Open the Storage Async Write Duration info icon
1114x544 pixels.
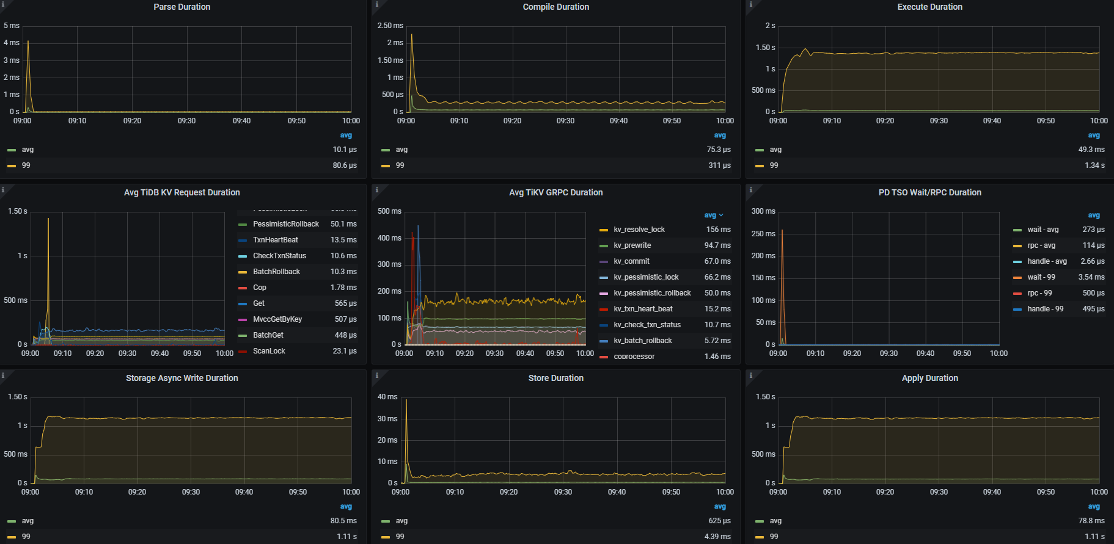[2, 375]
